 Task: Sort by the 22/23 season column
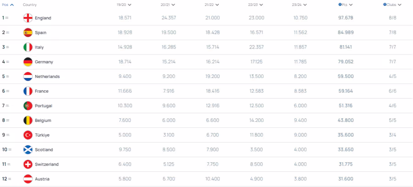[256, 5]
